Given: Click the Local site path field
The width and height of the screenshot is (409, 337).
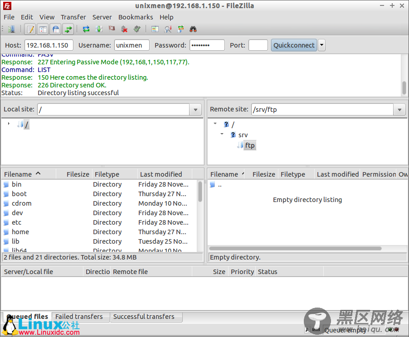Looking at the screenshot, I should [x=113, y=110].
